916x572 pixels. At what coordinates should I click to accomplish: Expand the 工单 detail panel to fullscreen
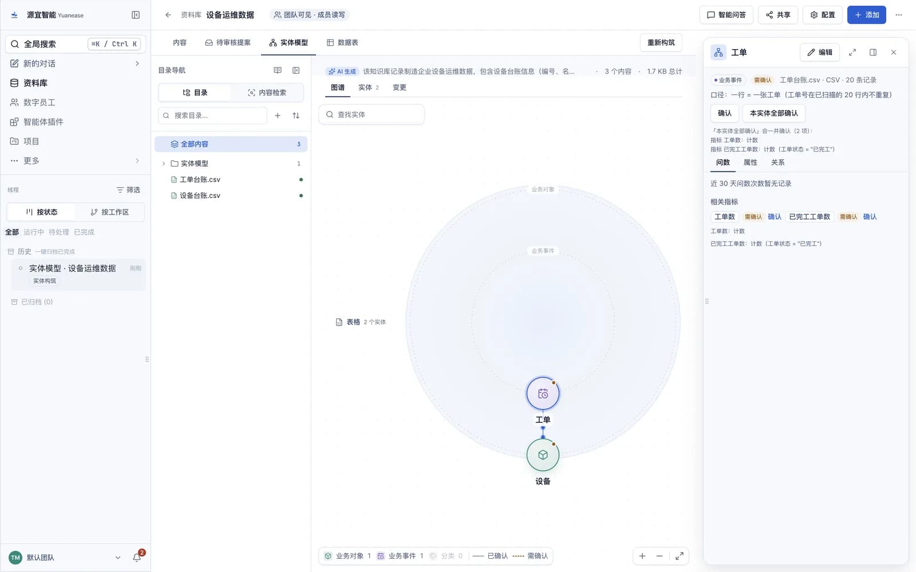click(852, 53)
